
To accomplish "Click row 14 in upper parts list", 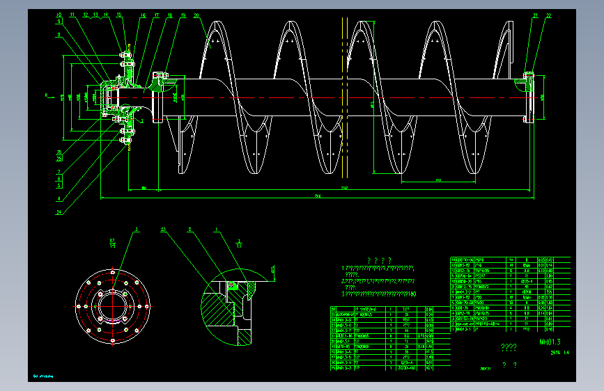I will (510, 260).
